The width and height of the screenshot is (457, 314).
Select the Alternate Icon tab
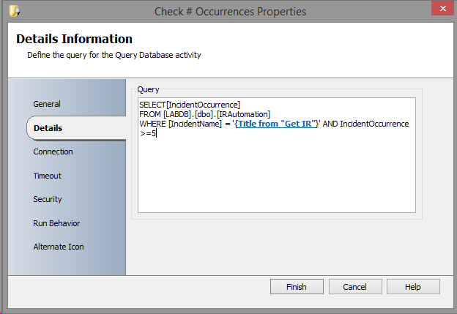point(59,247)
